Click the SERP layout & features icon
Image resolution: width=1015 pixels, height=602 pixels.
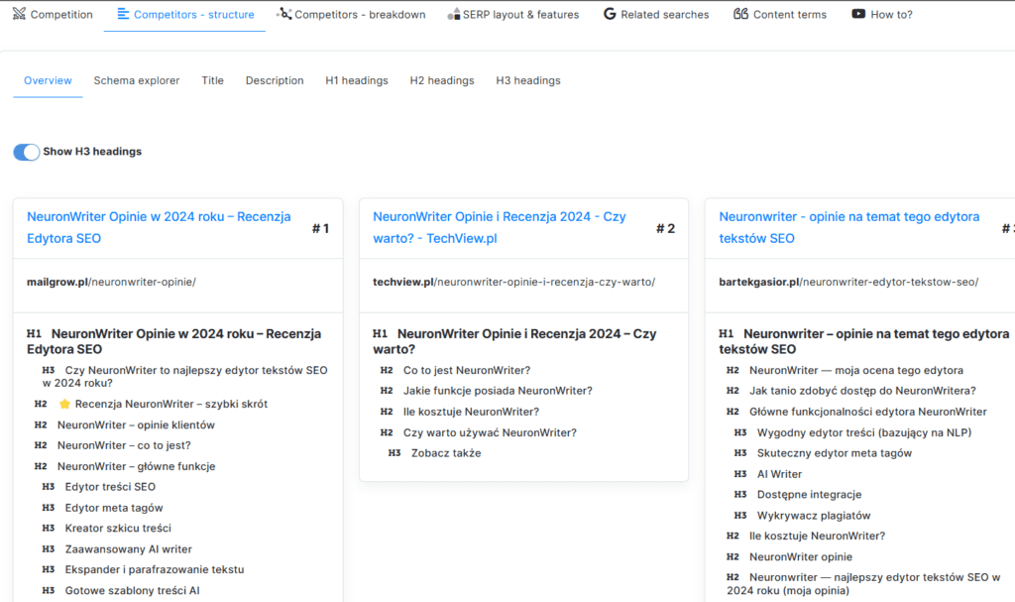click(x=453, y=15)
